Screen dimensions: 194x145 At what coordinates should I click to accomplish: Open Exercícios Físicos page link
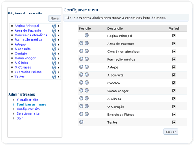pos(28,72)
